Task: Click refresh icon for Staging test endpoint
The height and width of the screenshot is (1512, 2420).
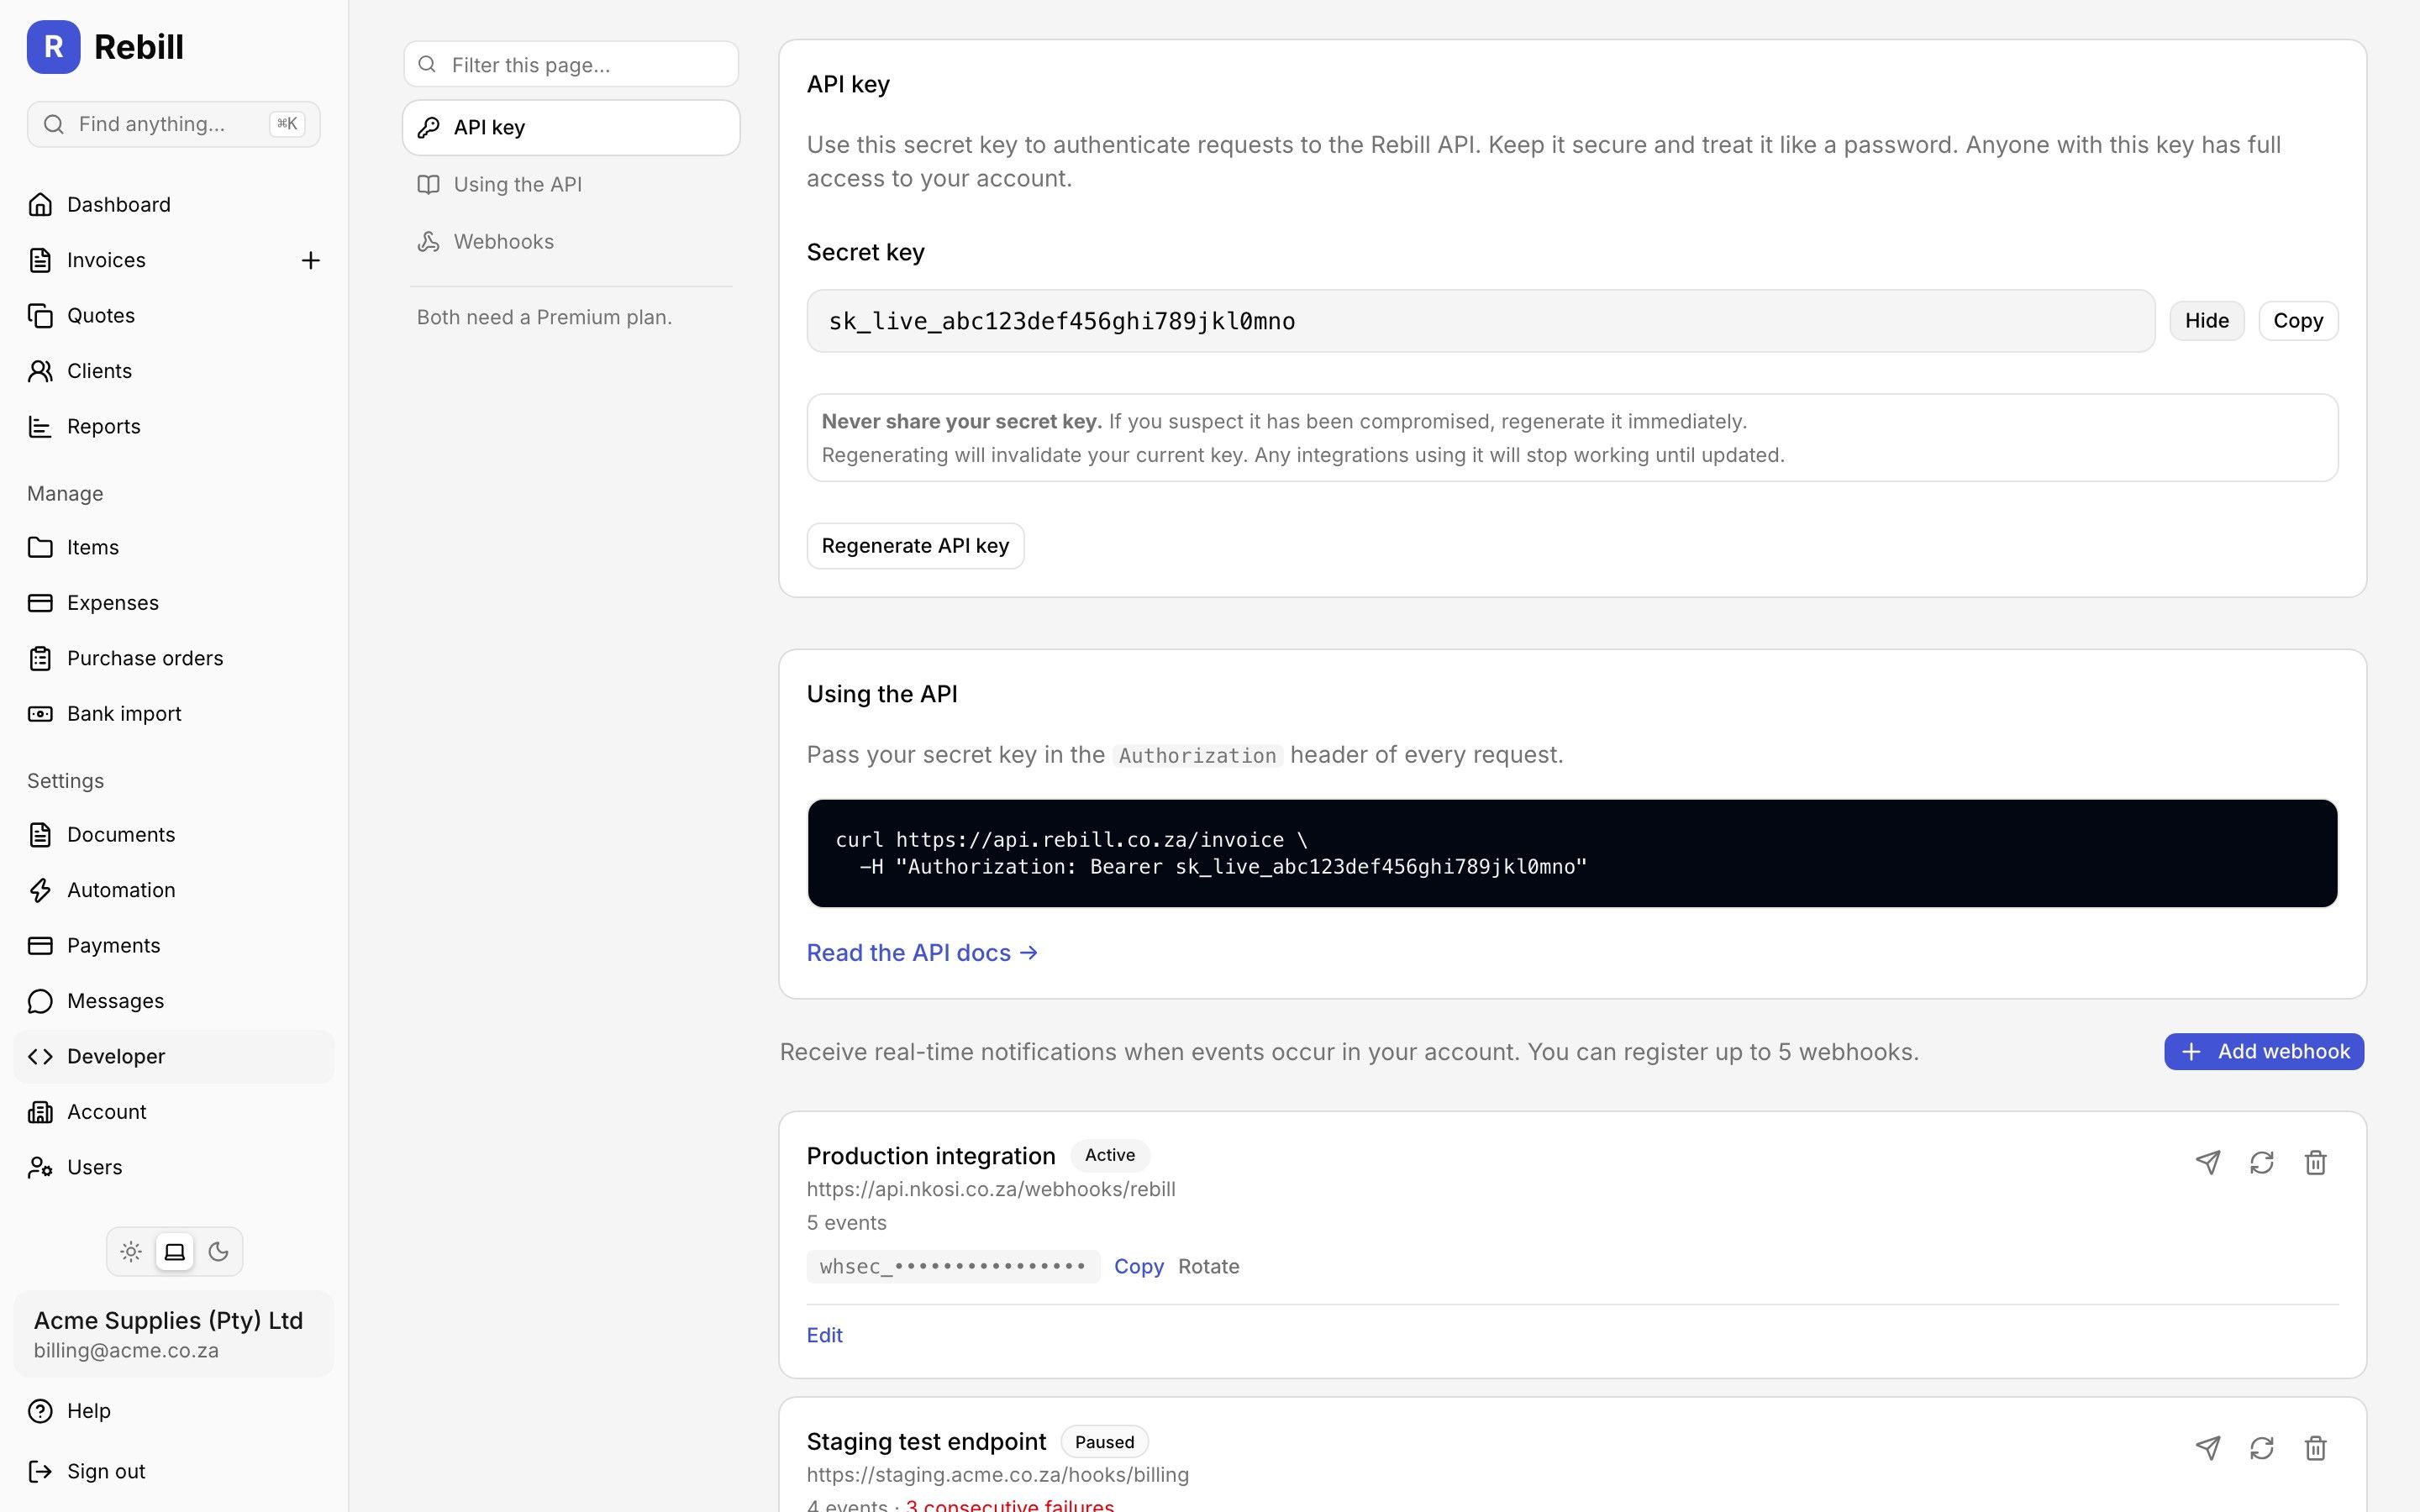Action: (2262, 1448)
